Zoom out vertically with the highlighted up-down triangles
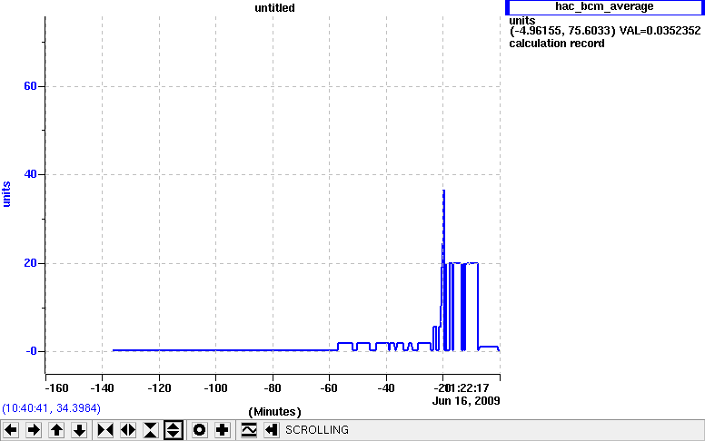 [174, 430]
